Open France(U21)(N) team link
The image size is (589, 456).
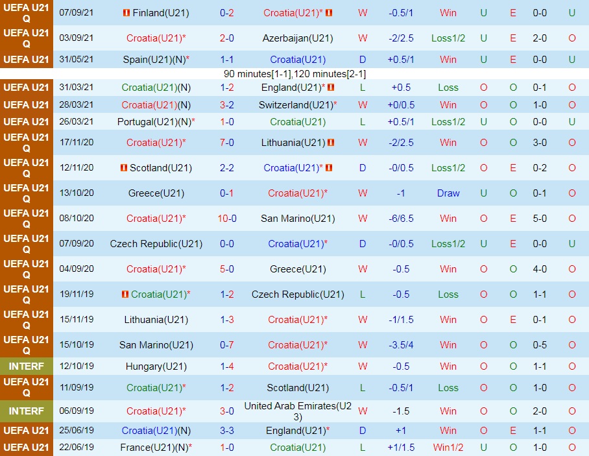pyautogui.click(x=154, y=448)
